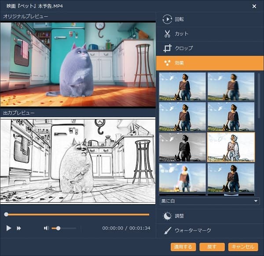The image size is (264, 256).
Task: Open the 黒に白 effect dropdown
Action: pyautogui.click(x=209, y=201)
